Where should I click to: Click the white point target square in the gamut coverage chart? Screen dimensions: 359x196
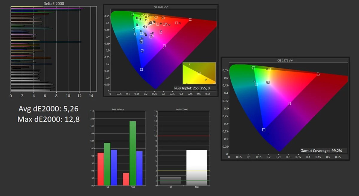pos(268,82)
